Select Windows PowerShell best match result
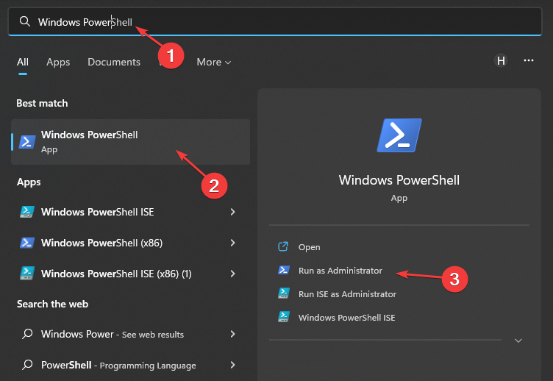Screen dimensions: 553x381 click(130, 142)
